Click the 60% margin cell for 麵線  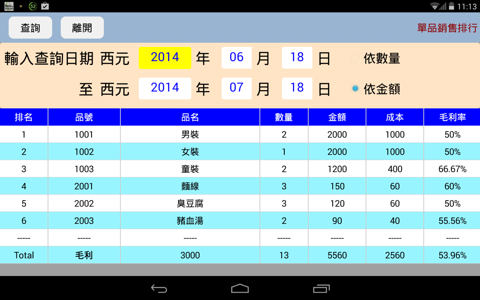[x=452, y=186]
